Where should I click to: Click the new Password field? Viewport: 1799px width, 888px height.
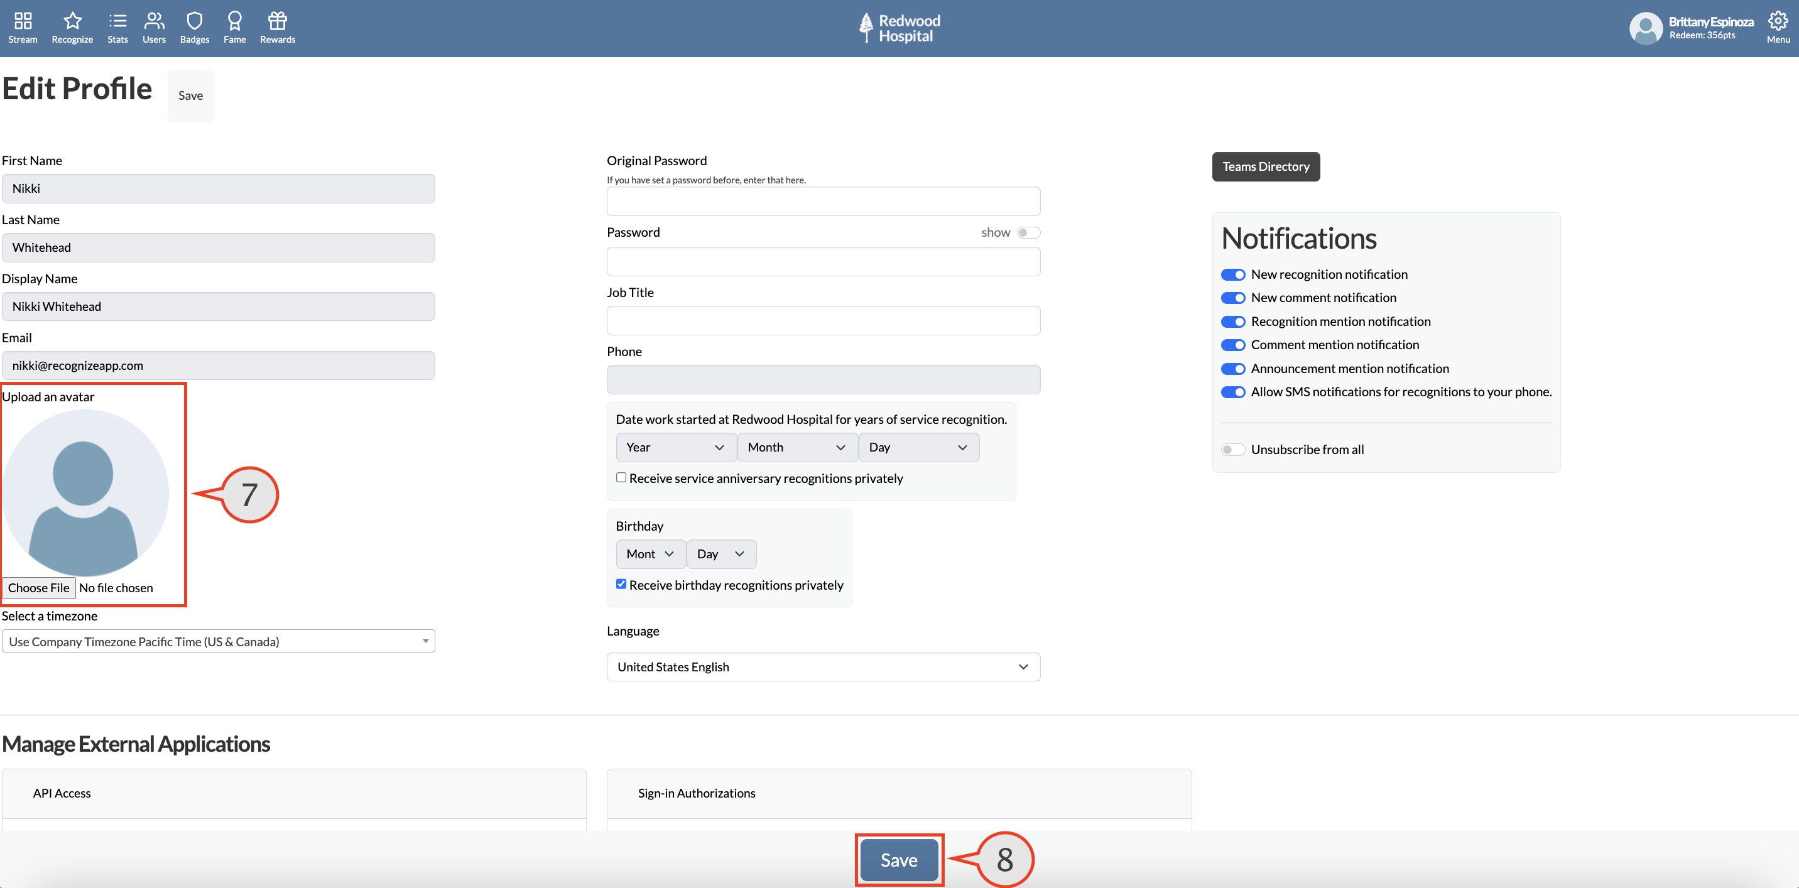(823, 262)
